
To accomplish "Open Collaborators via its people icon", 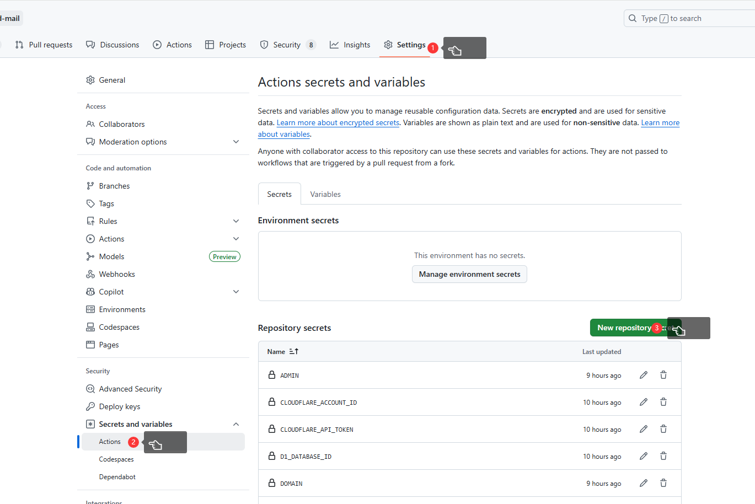I will [x=90, y=124].
